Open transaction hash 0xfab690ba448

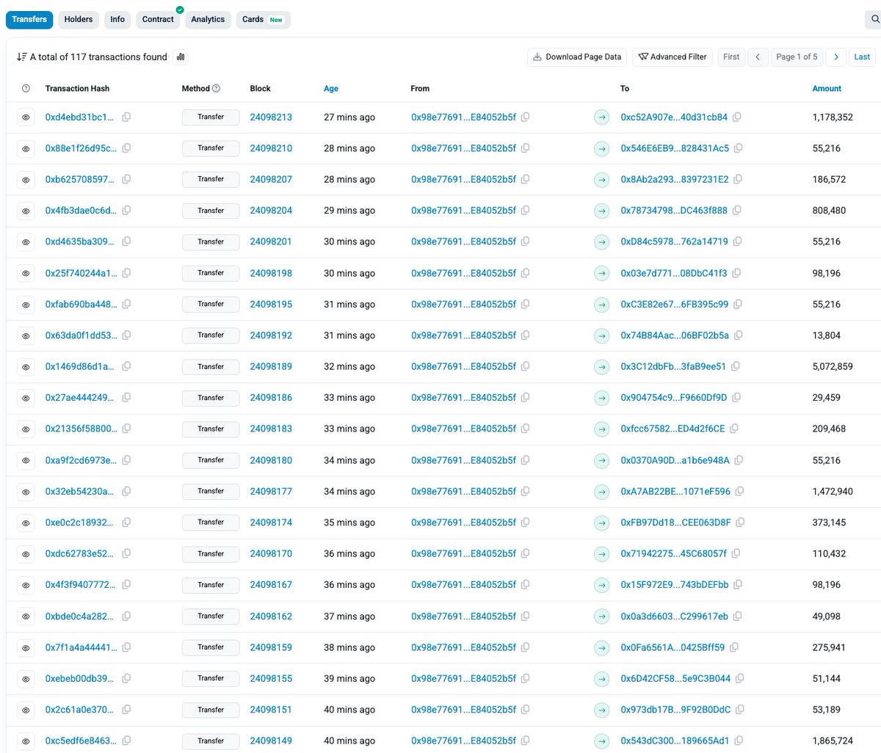(81, 304)
